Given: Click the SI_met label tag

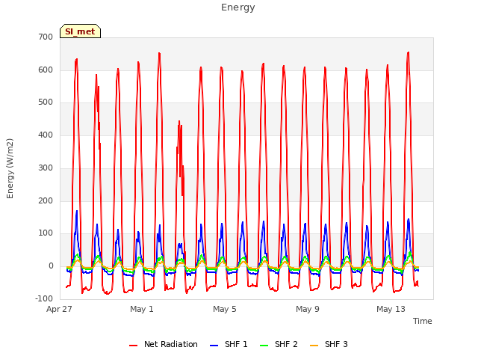Looking at the screenshot, I should [x=80, y=31].
